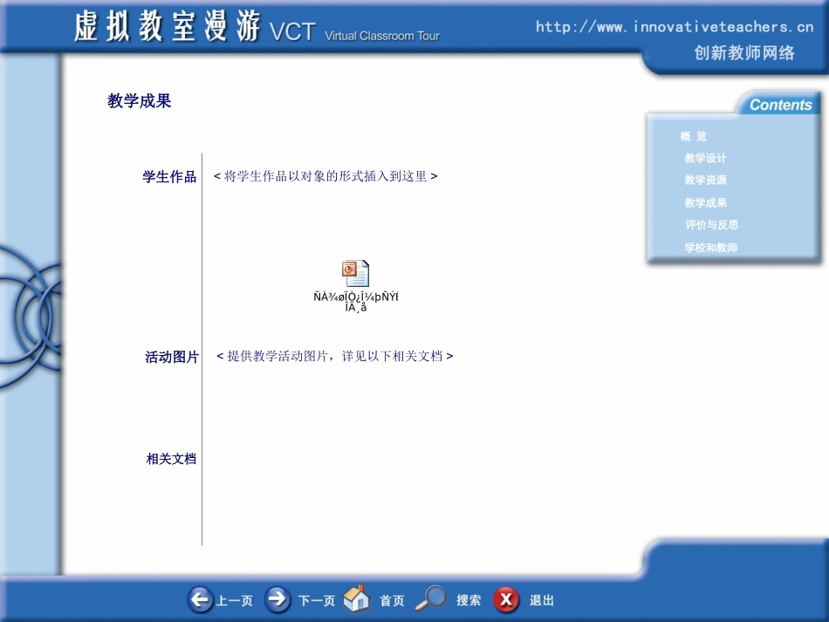Click the home house icon
Viewport: 829px width, 622px height.
356,598
